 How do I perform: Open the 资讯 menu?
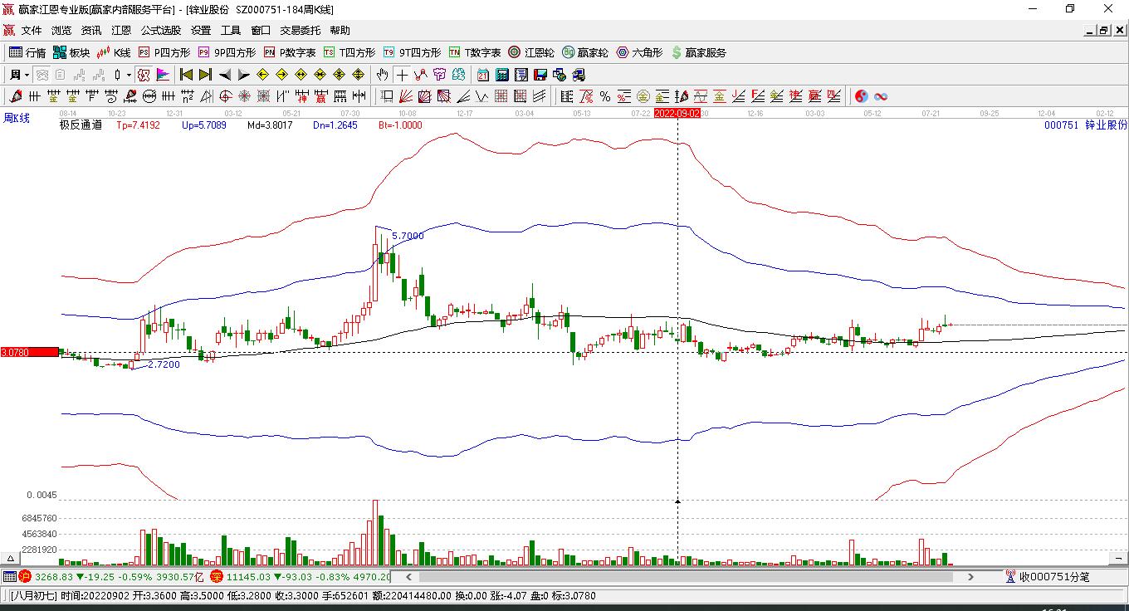pos(91,31)
